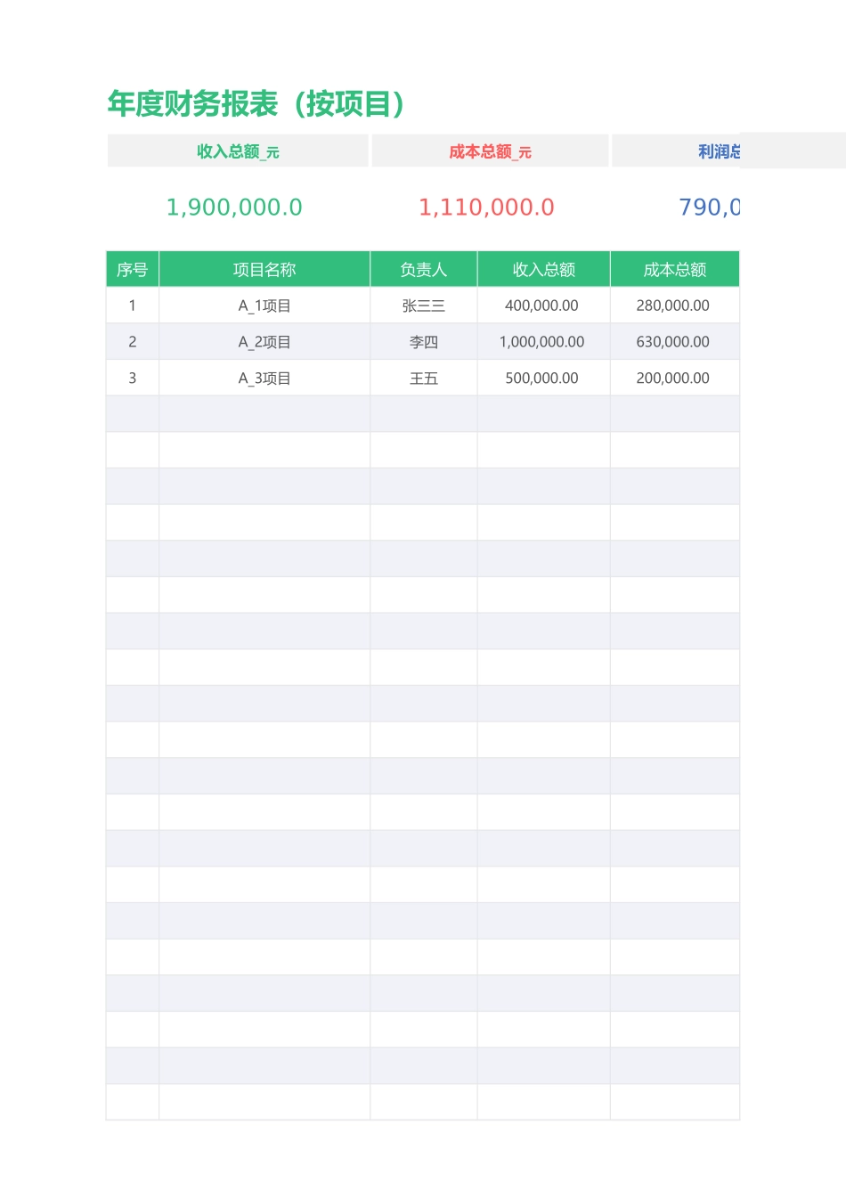Click the 年度财务报表（按项目） title
The width and height of the screenshot is (846, 1197).
click(256, 104)
